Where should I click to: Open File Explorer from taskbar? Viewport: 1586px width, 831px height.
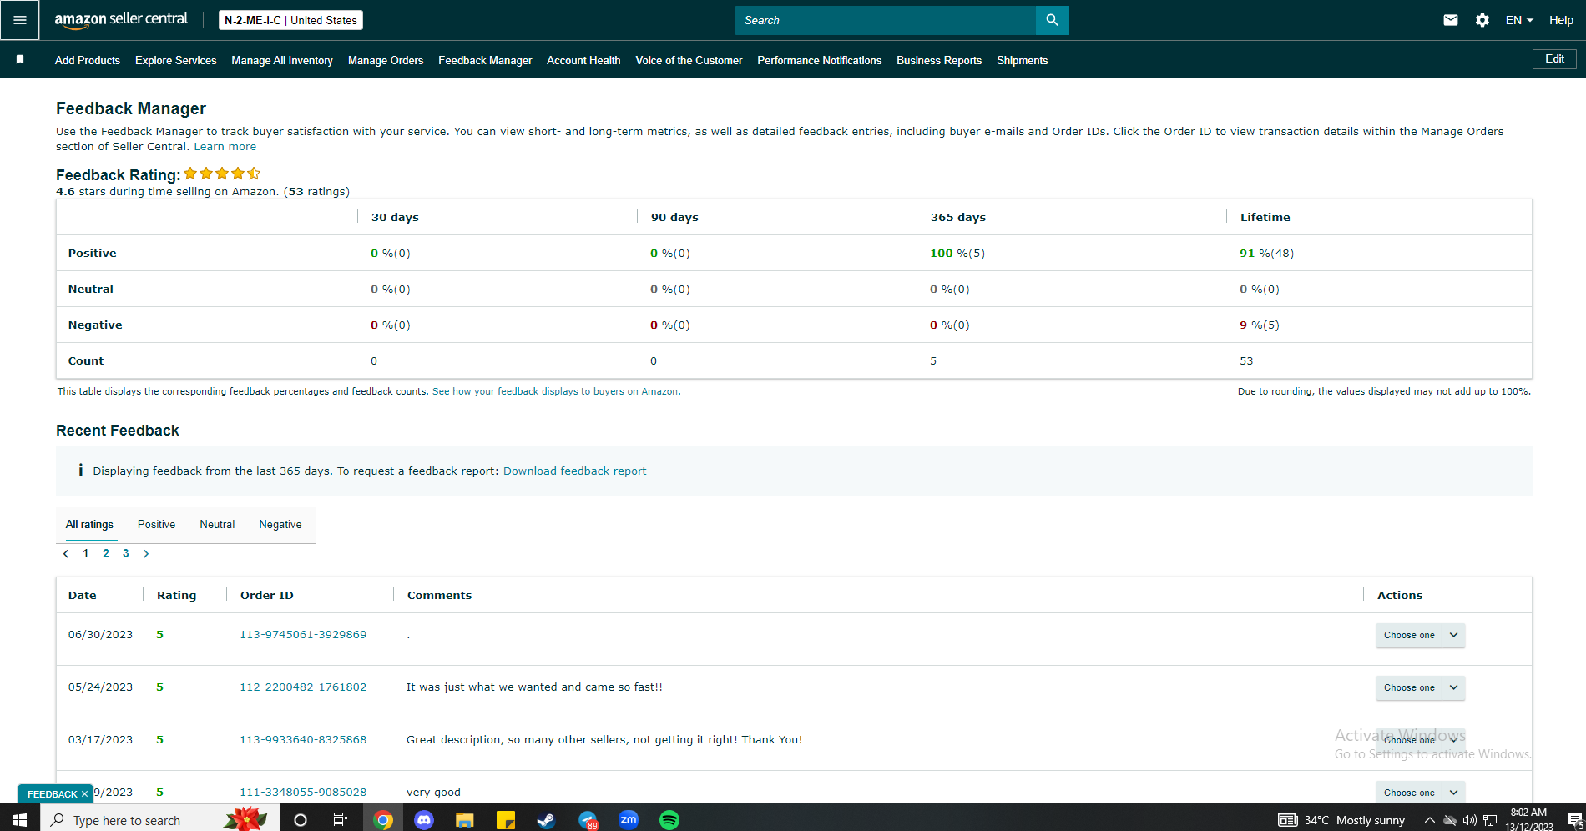click(x=465, y=820)
